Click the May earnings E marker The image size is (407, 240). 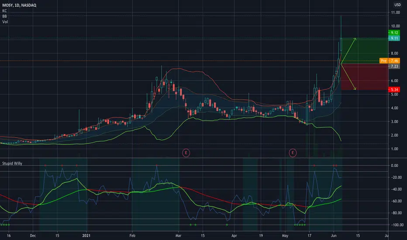point(293,153)
